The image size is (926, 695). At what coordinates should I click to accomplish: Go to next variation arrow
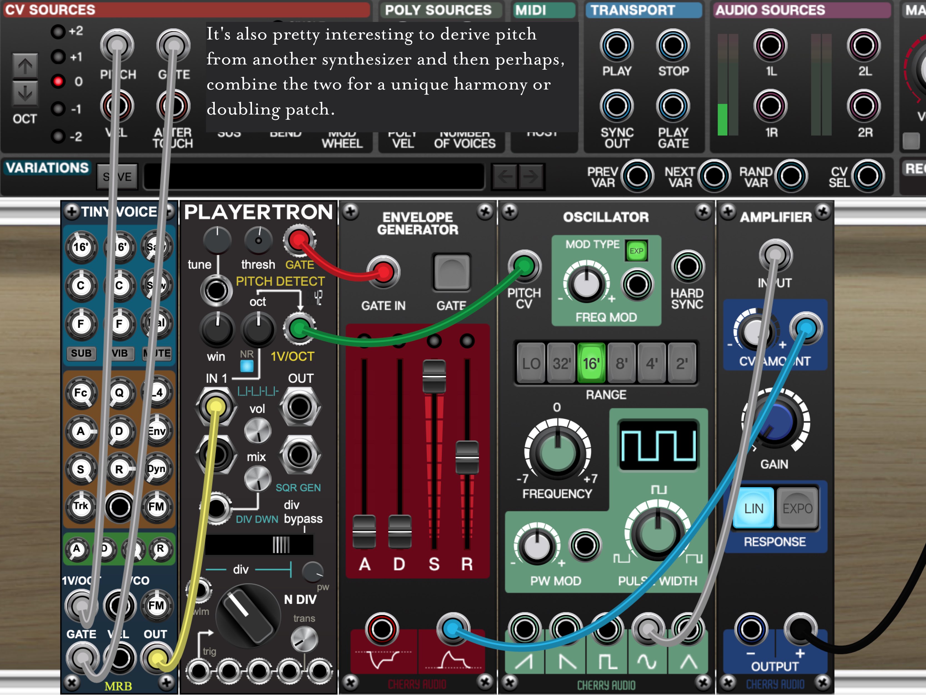[531, 177]
